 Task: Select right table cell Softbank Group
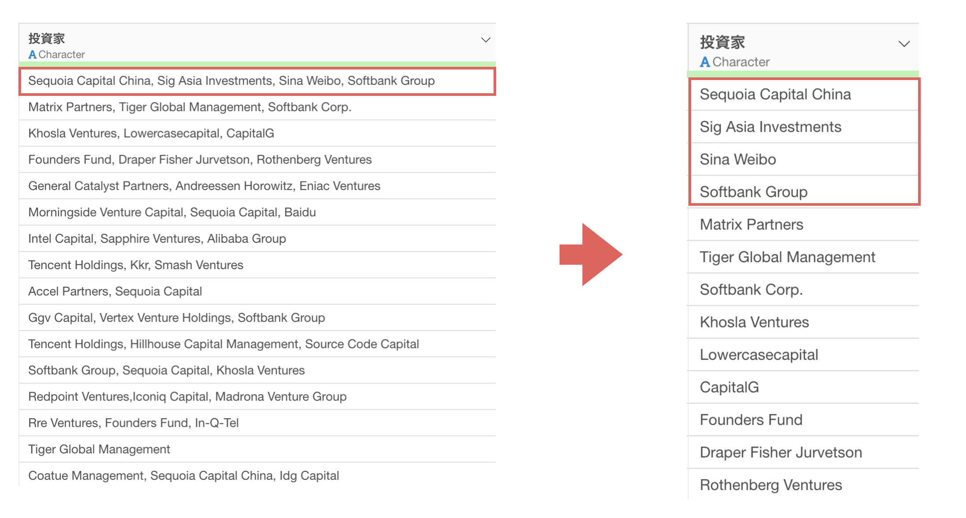pos(804,192)
